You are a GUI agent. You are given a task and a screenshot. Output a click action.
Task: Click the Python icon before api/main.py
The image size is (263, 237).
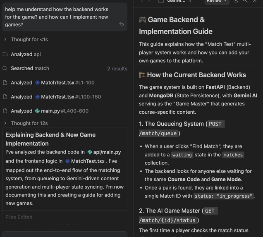[90, 152]
